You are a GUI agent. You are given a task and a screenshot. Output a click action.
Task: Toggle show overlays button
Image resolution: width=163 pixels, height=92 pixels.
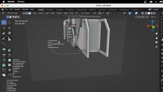pos(136,13)
